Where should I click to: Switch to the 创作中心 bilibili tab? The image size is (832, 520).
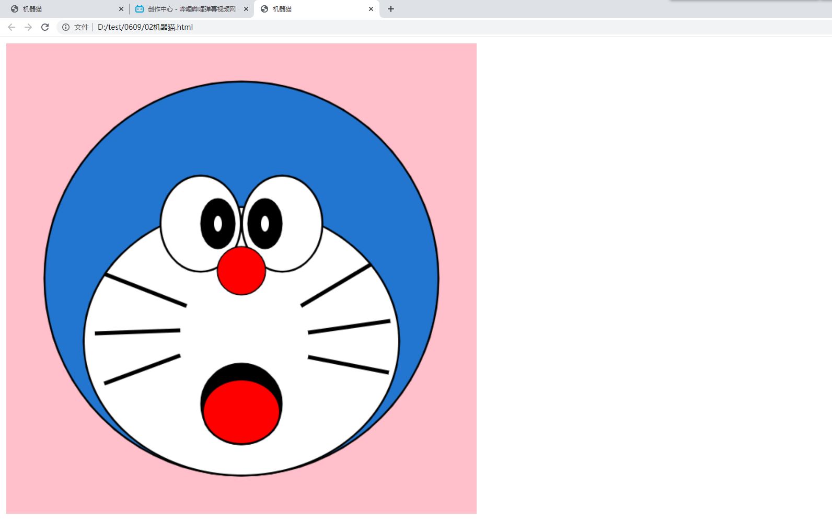(x=192, y=9)
